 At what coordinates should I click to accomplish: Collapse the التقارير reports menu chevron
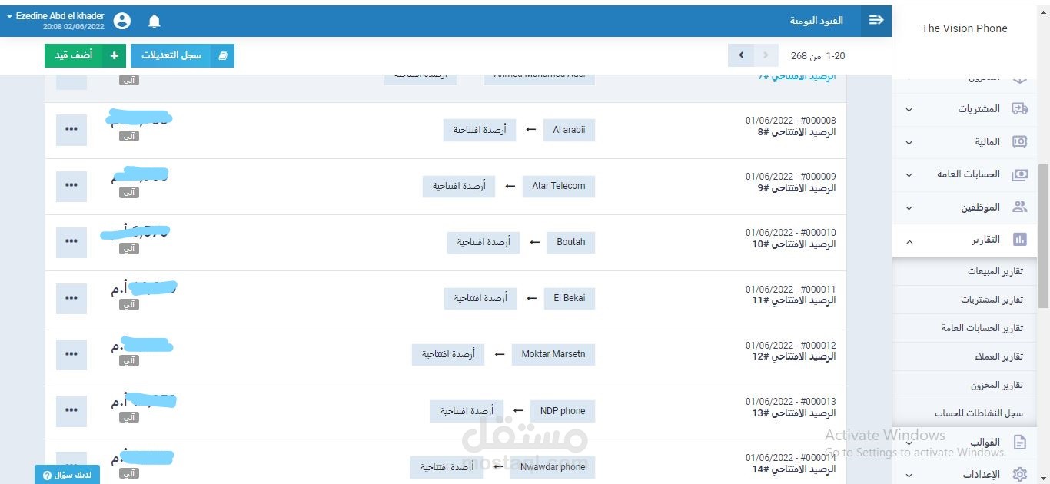pyautogui.click(x=909, y=241)
